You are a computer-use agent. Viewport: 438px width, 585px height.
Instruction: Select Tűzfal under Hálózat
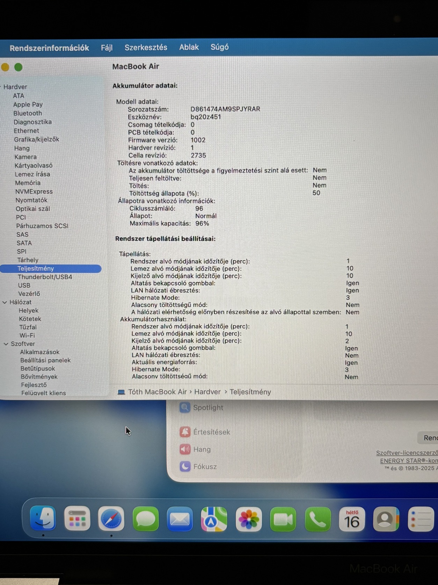[x=28, y=327]
